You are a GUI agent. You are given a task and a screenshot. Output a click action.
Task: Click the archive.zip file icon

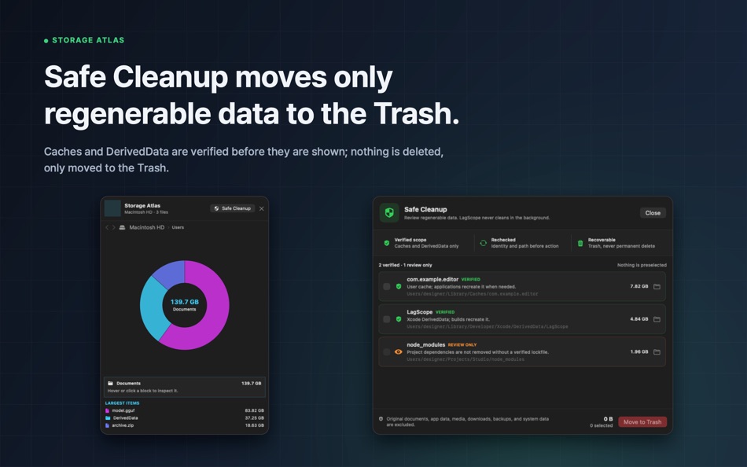pos(107,425)
